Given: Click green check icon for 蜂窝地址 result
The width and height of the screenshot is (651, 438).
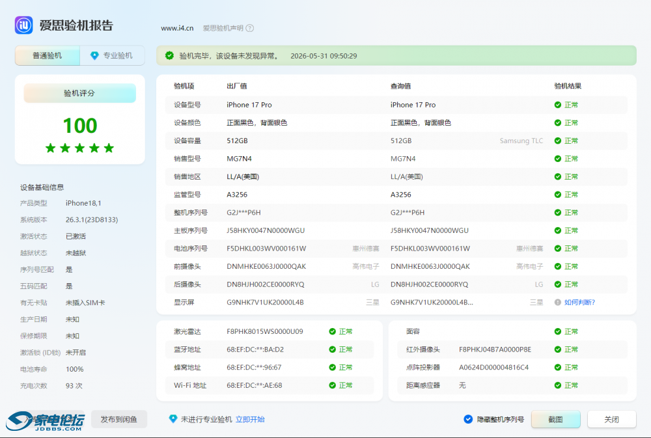Looking at the screenshot, I should coord(332,368).
